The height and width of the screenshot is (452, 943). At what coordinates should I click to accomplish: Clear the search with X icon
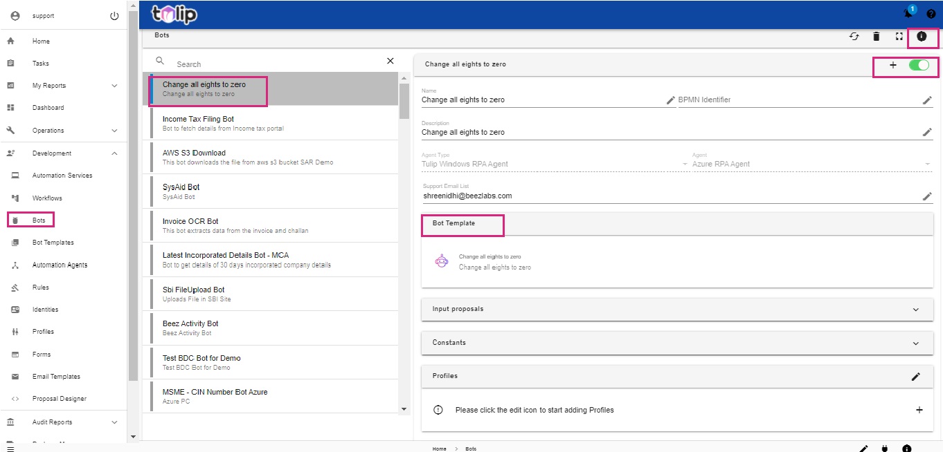tap(390, 61)
